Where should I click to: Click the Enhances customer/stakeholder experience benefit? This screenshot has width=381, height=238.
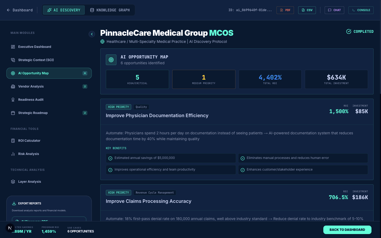coord(303,170)
